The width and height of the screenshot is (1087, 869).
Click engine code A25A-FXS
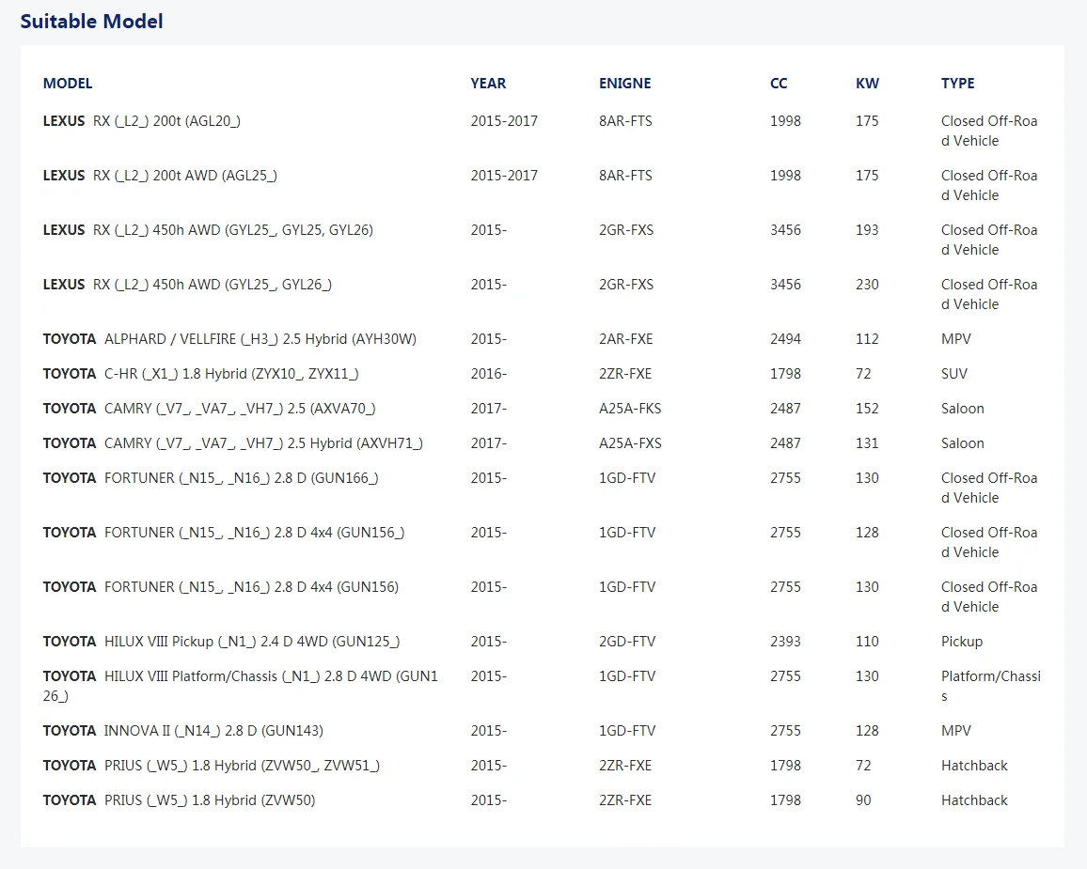630,443
